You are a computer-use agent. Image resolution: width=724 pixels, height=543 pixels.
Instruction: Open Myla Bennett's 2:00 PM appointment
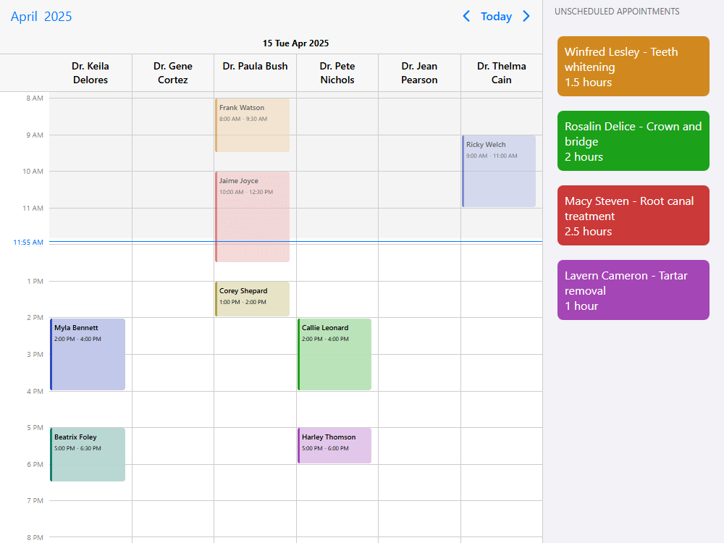88,354
